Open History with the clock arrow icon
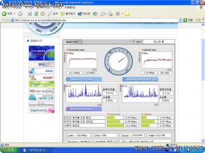This screenshot has width=205, height=153. click(95, 14)
